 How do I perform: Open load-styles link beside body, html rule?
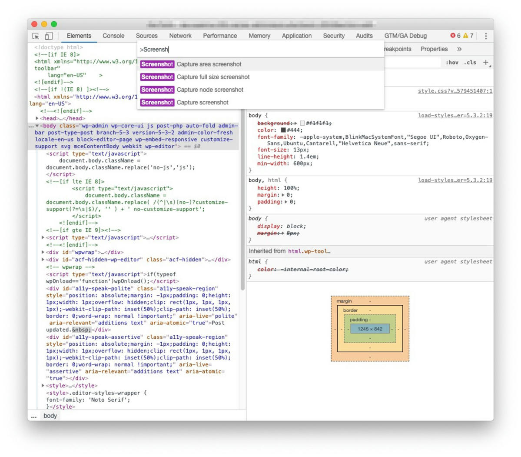[455, 180]
